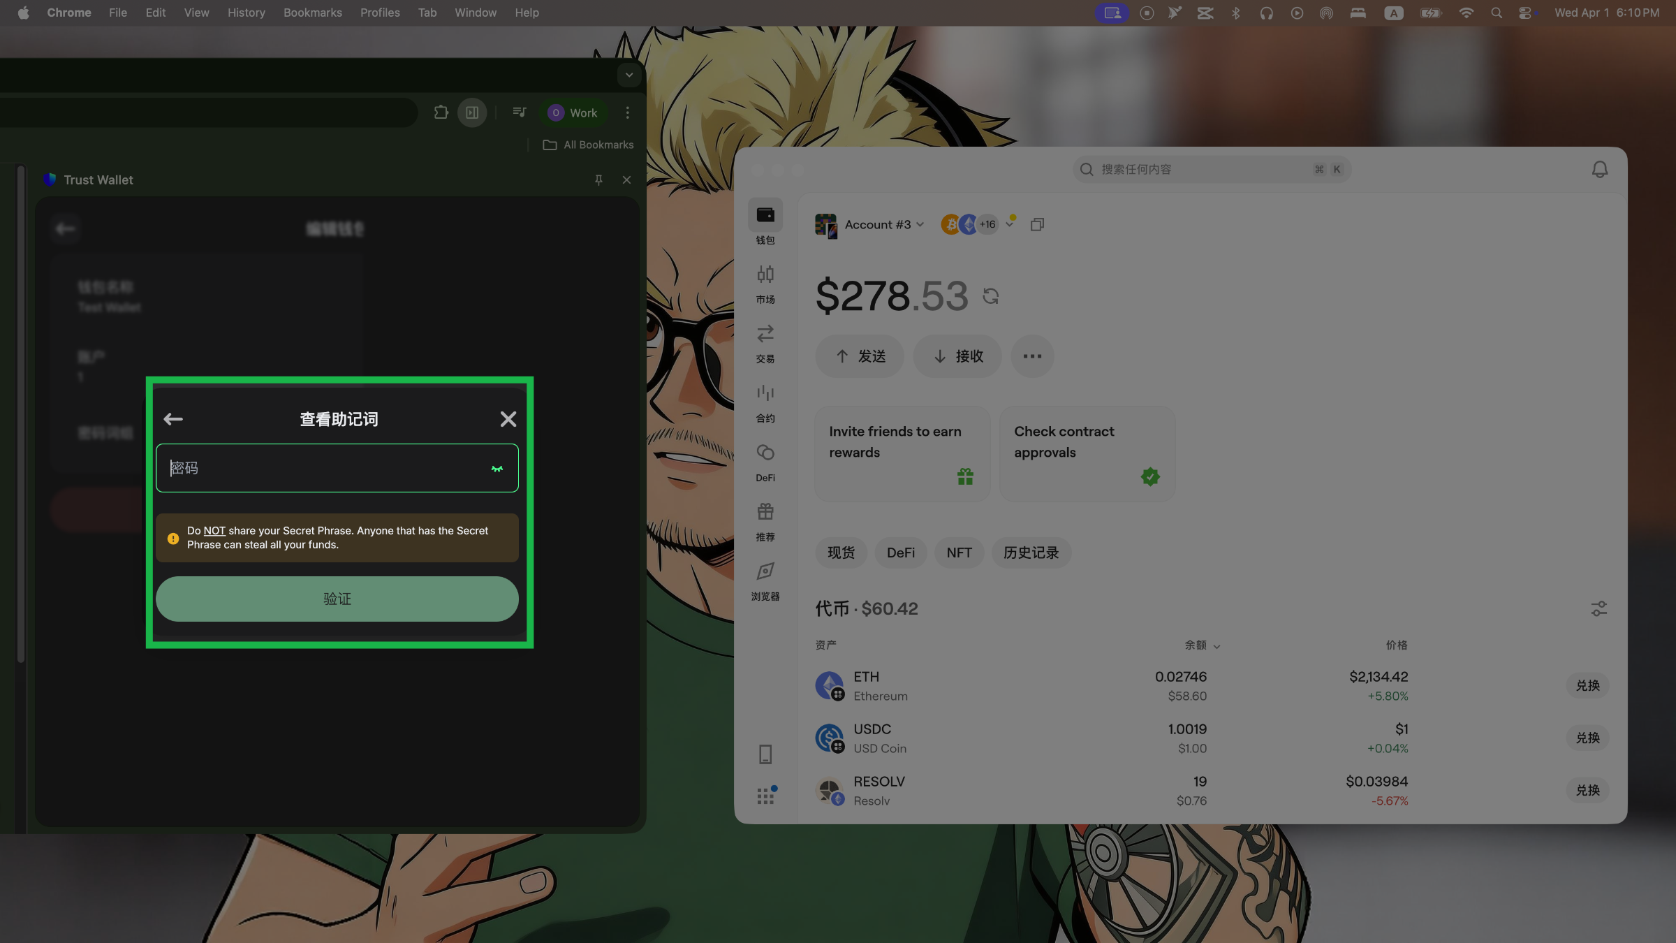Refresh the $278.53 balance
Screen dimensions: 1676x943
click(990, 296)
